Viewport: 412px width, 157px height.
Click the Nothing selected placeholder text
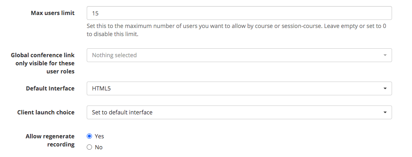(114, 55)
